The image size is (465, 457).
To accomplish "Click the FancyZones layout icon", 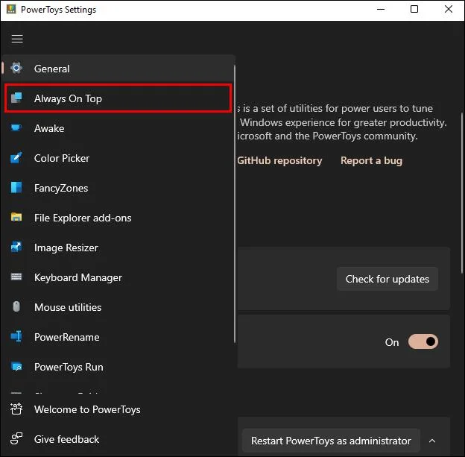I will coord(16,188).
